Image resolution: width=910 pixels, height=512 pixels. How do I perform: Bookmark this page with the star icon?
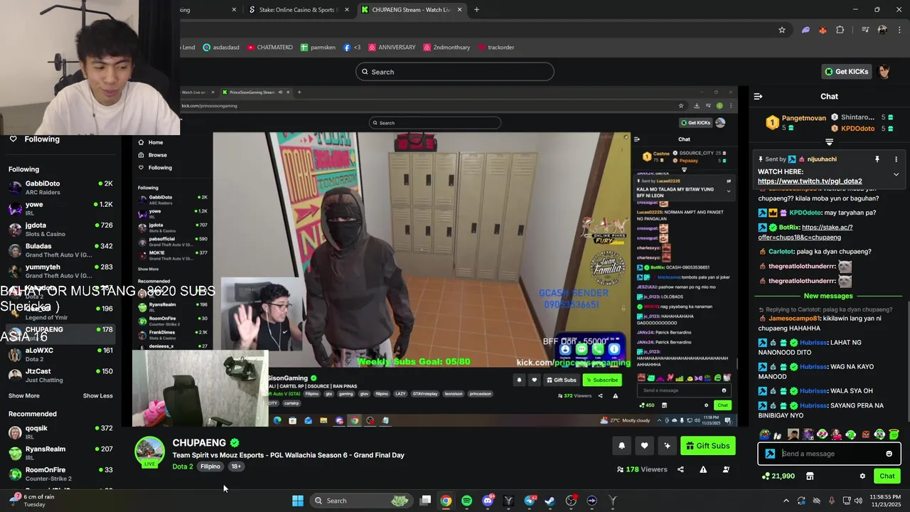(x=782, y=30)
